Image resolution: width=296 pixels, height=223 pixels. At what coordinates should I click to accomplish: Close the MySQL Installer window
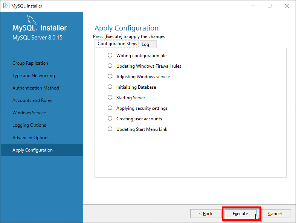tap(287, 6)
